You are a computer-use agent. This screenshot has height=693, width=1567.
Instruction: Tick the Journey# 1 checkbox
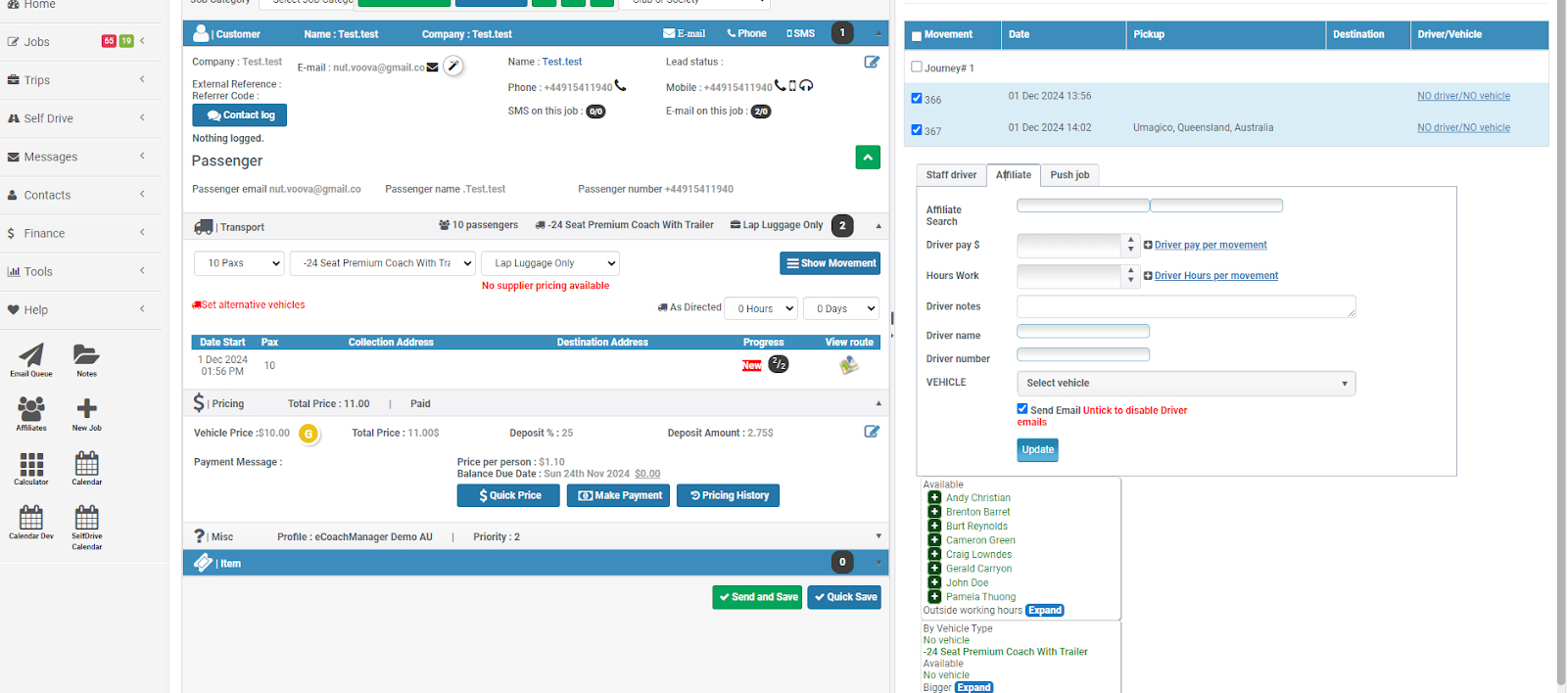point(917,67)
